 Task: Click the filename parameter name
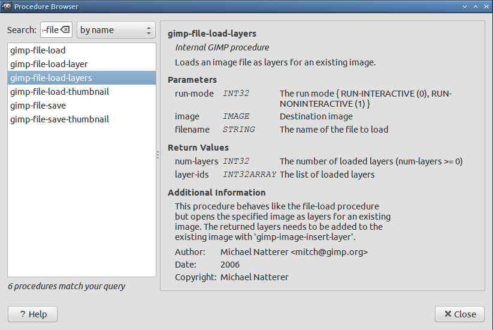[x=192, y=130]
